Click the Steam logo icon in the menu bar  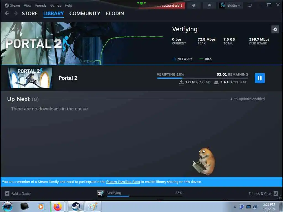click(7, 6)
